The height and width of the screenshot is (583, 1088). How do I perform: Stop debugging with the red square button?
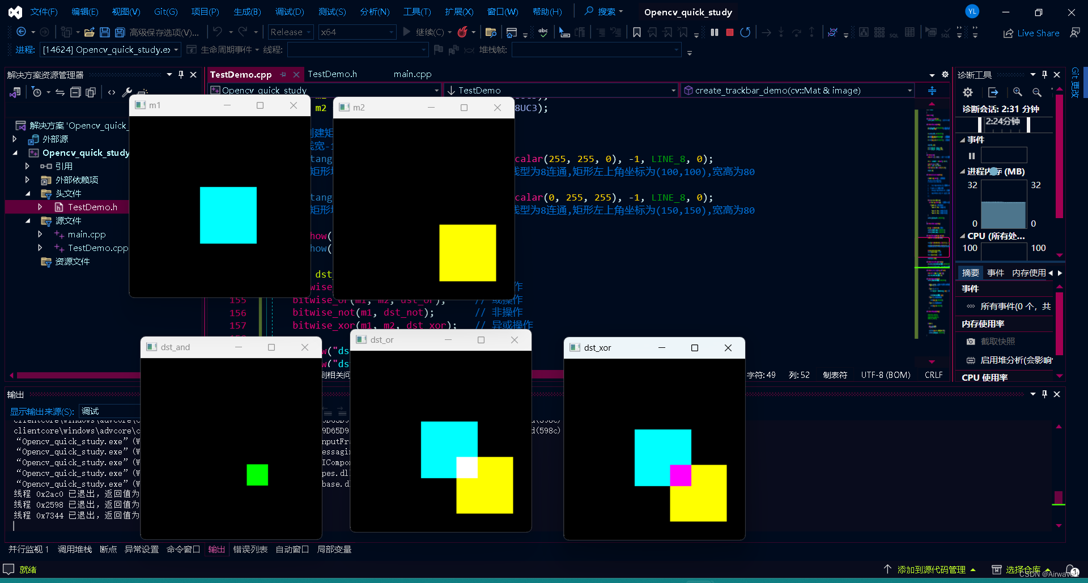[x=730, y=32]
